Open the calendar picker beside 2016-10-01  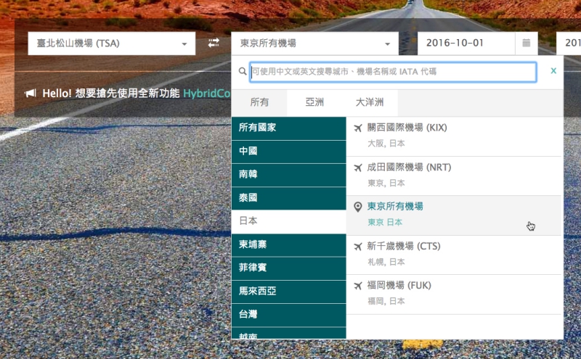pos(526,43)
